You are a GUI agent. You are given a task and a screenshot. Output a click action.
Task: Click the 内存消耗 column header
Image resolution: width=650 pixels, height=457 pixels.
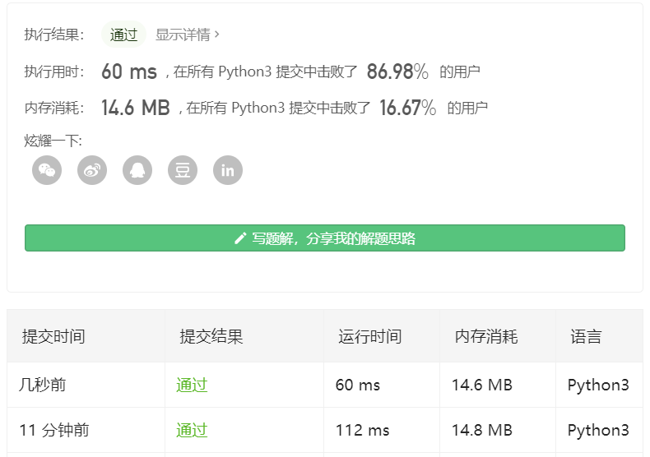[486, 336]
